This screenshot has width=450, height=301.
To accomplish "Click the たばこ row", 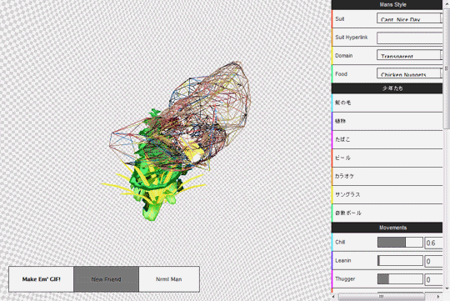I will (x=387, y=139).
